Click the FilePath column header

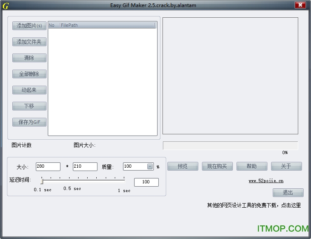(107, 25)
